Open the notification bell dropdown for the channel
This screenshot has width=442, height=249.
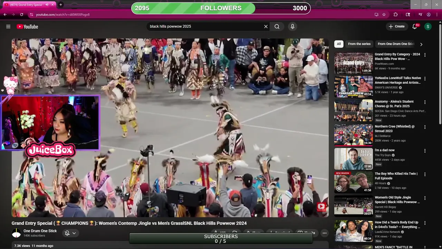[x=70, y=233]
